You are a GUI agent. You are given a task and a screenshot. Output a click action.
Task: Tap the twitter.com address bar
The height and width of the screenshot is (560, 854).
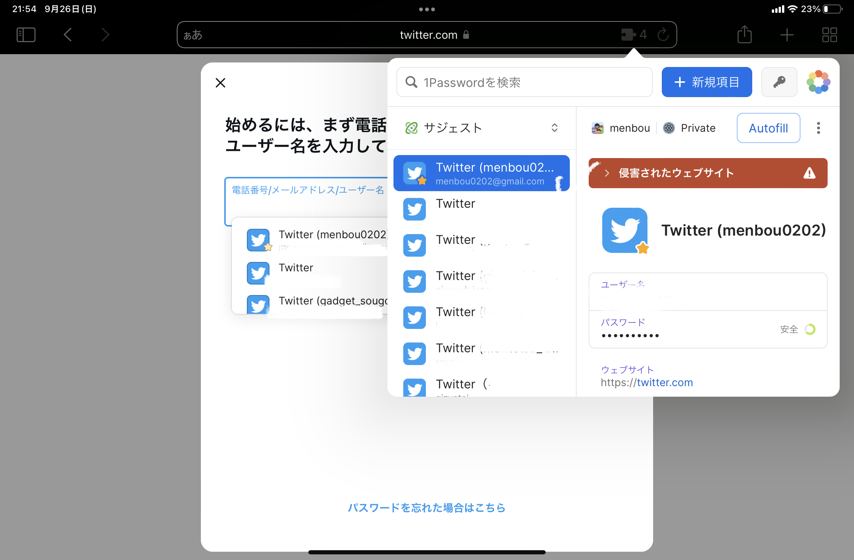coord(427,35)
